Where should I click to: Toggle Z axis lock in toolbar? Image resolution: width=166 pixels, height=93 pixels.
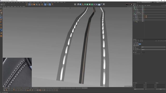pos(50,4)
